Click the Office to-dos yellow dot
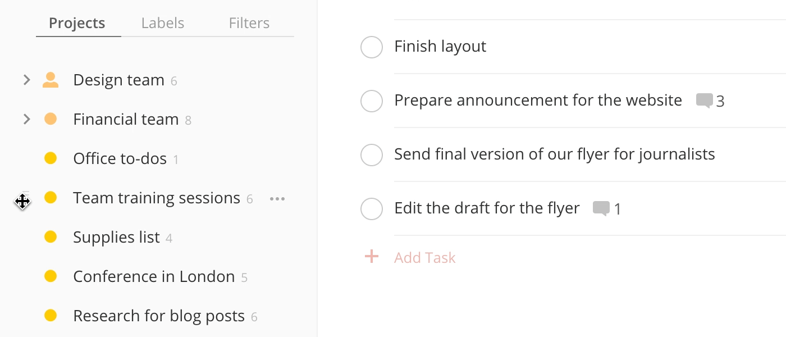The height and width of the screenshot is (337, 786). tap(51, 159)
